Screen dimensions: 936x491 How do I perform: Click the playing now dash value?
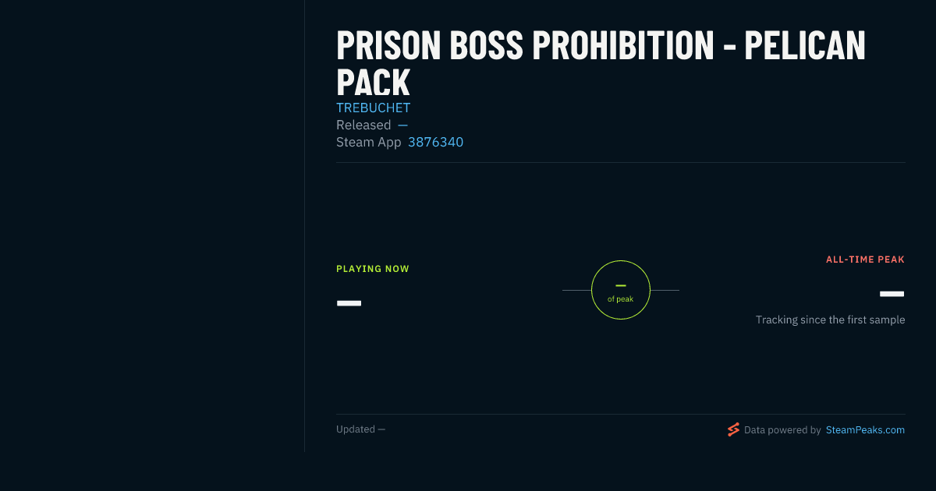tap(349, 302)
